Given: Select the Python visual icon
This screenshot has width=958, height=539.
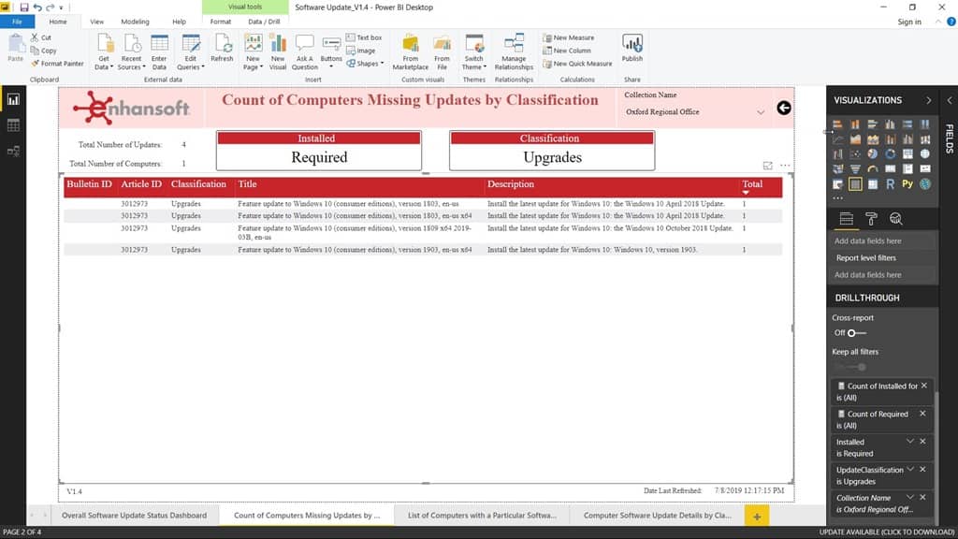Looking at the screenshot, I should (x=907, y=184).
